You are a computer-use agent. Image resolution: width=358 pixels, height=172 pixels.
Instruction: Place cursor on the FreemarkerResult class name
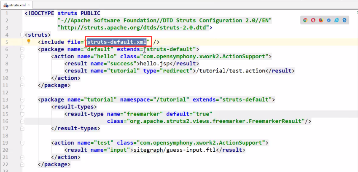pyautogui.click(x=278, y=121)
